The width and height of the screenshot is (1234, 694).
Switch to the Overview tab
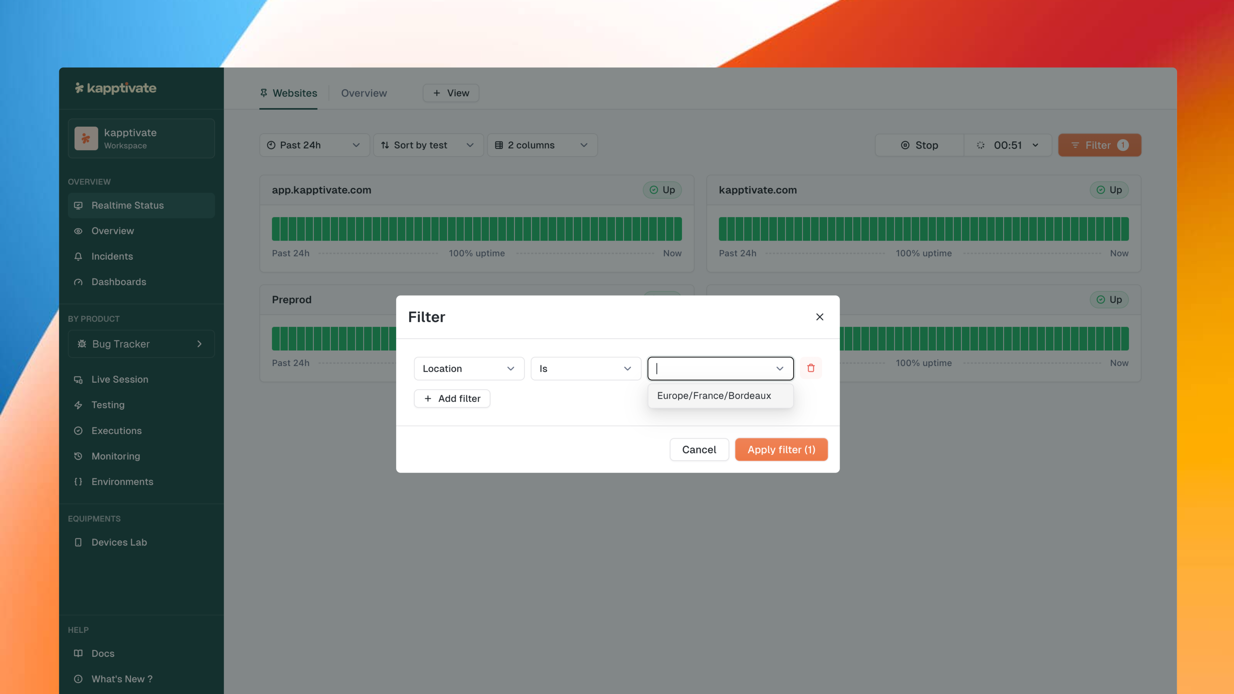(x=363, y=93)
